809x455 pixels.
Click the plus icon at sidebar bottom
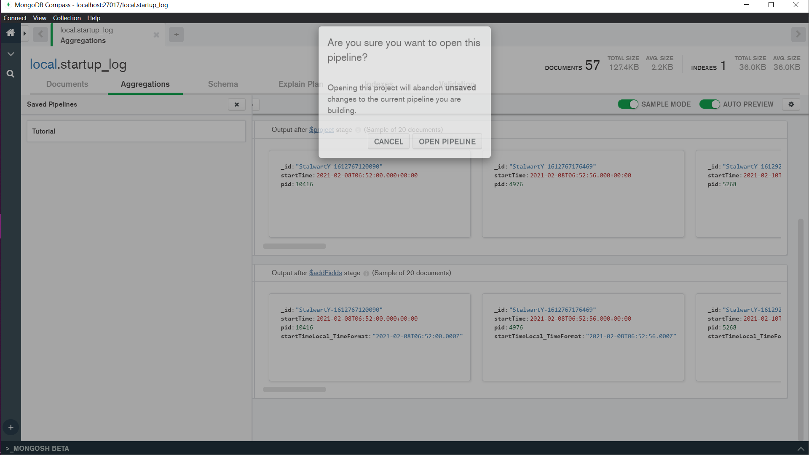coord(11,427)
